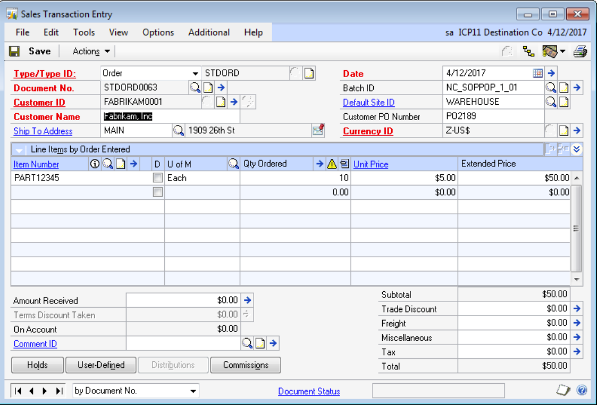Click the Ship To Address email icon
This screenshot has width=598, height=405.
318,131
